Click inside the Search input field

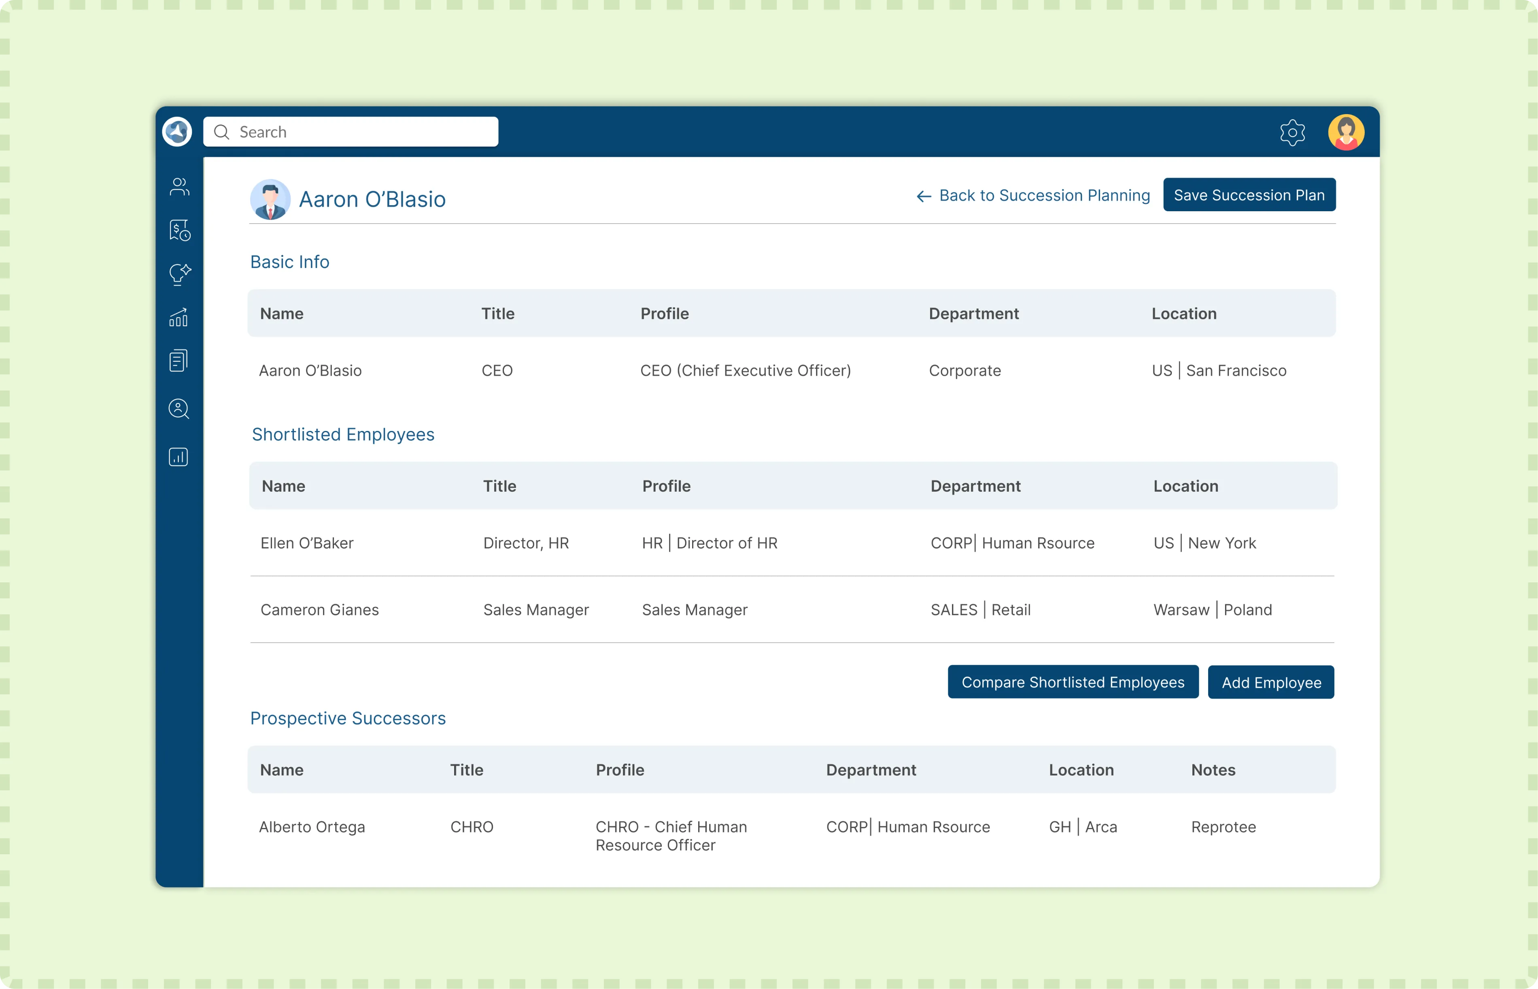coord(360,132)
